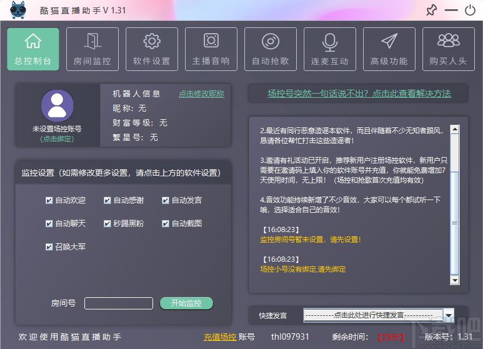
Task: Toggle the 召唤大军 checkbox off
Action: pyautogui.click(x=49, y=246)
